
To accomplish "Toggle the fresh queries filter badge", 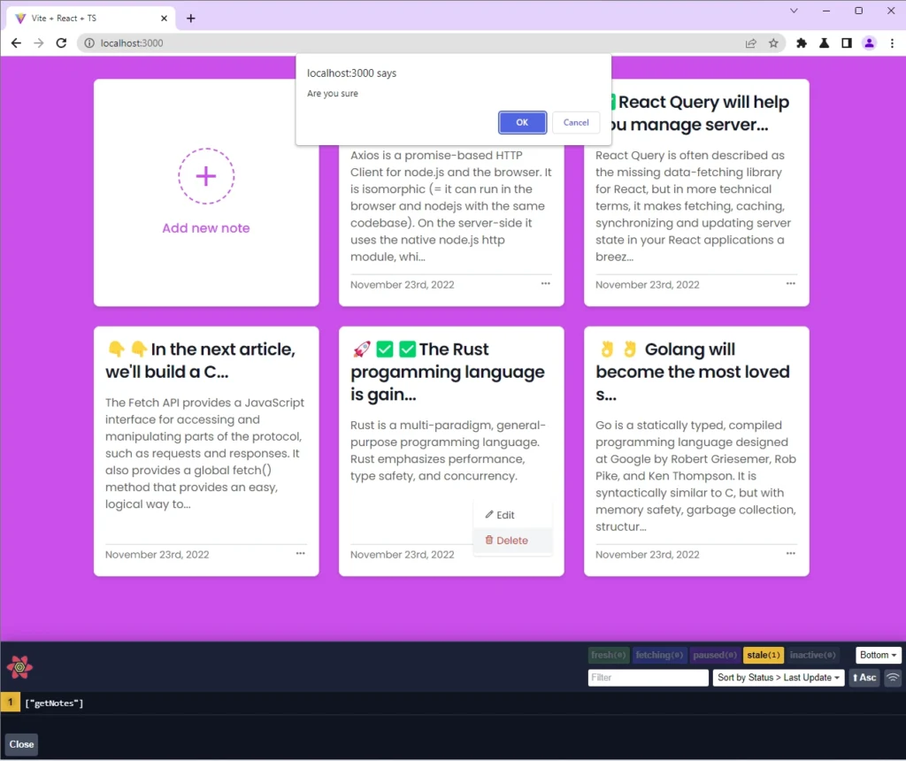I will pos(609,655).
